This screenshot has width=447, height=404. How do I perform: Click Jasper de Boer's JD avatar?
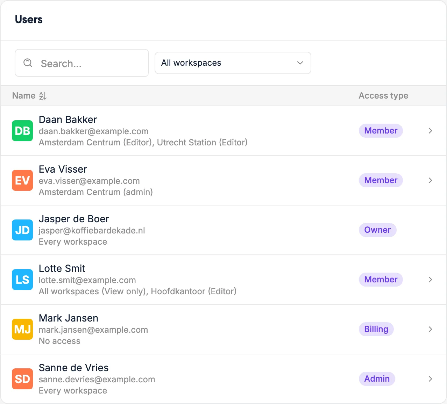[x=22, y=230]
